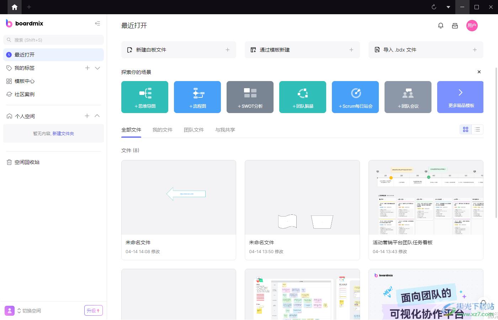Viewport: 498px width, 320px height.
Task: Open 未命名文件 thumbnail modified 14:08
Action: pyautogui.click(x=179, y=197)
